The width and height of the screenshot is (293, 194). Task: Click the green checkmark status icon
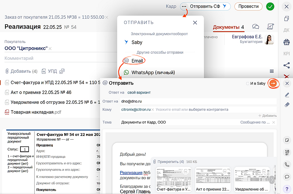tap(270, 6)
